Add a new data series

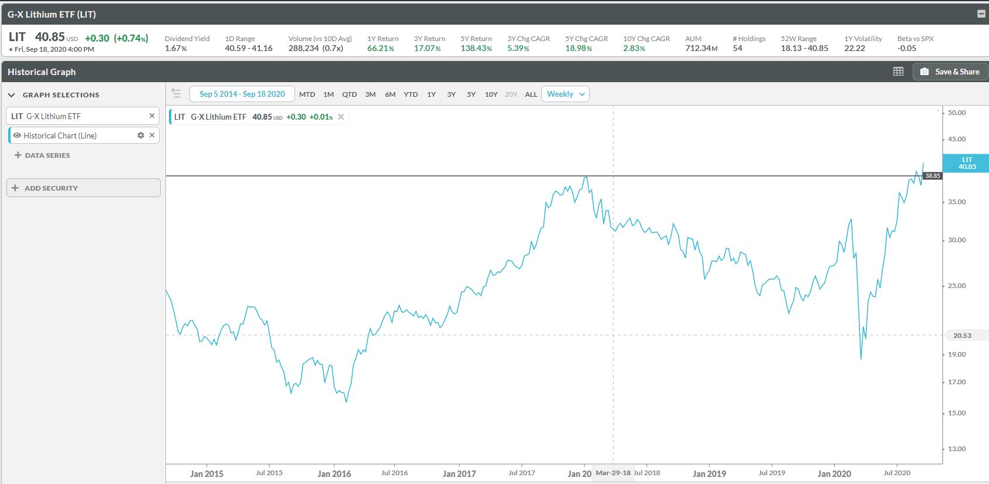tap(42, 155)
